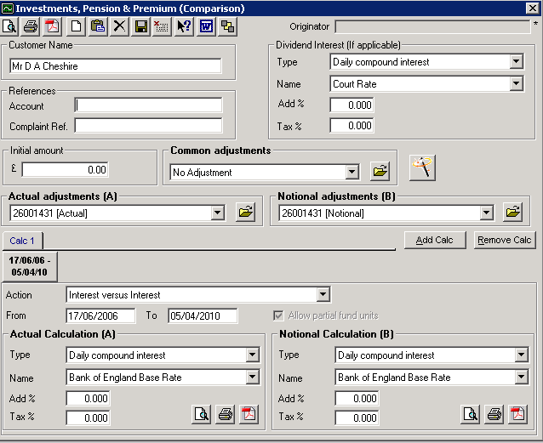The image size is (543, 443).
Task: Expand Actual Calculation (A) Name dropdown
Action: (252, 377)
